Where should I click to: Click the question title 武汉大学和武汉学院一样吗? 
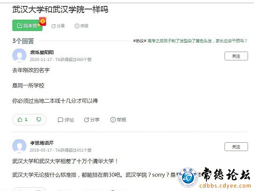60,9
